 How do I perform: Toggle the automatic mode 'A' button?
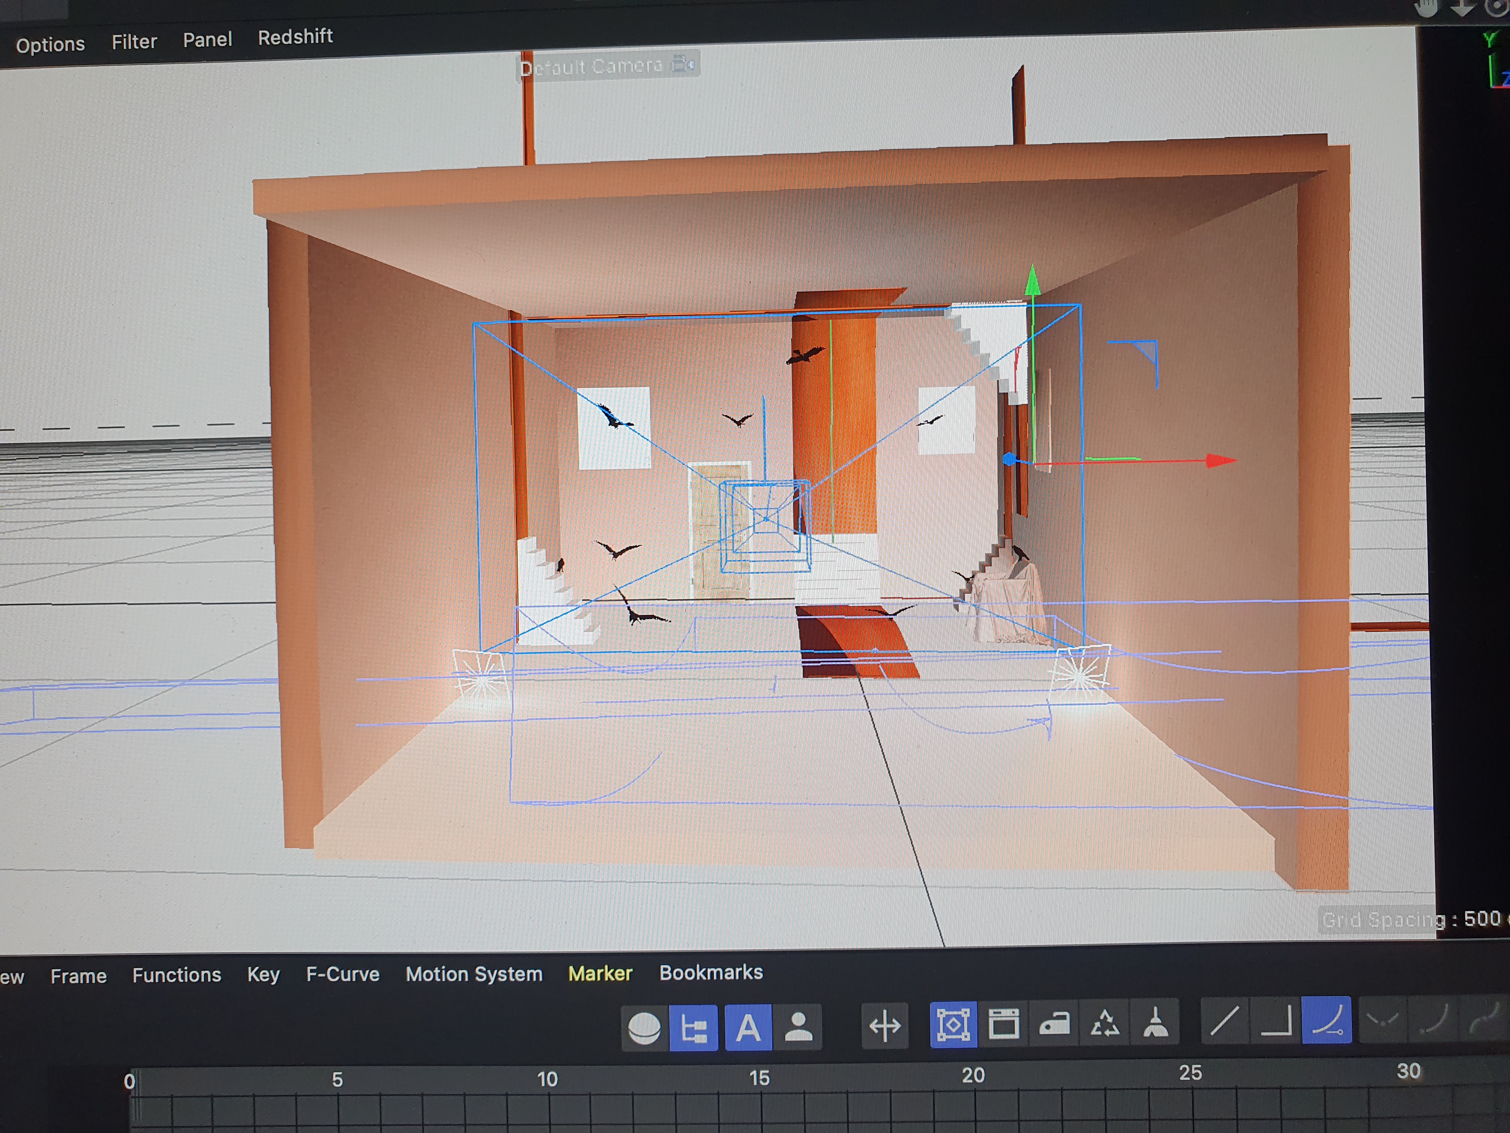coord(748,1027)
